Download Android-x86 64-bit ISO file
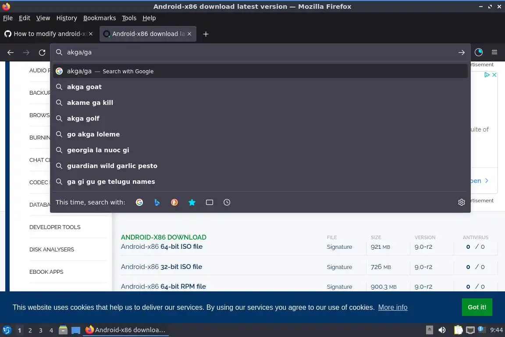505x337 pixels. [x=162, y=247]
